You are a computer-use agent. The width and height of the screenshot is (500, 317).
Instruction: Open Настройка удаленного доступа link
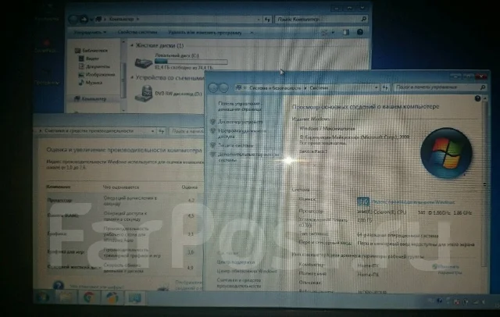pos(242,134)
